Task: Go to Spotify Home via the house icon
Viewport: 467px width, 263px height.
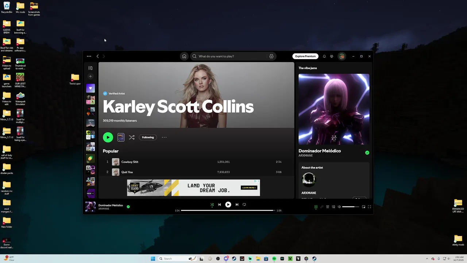Action: (184, 56)
